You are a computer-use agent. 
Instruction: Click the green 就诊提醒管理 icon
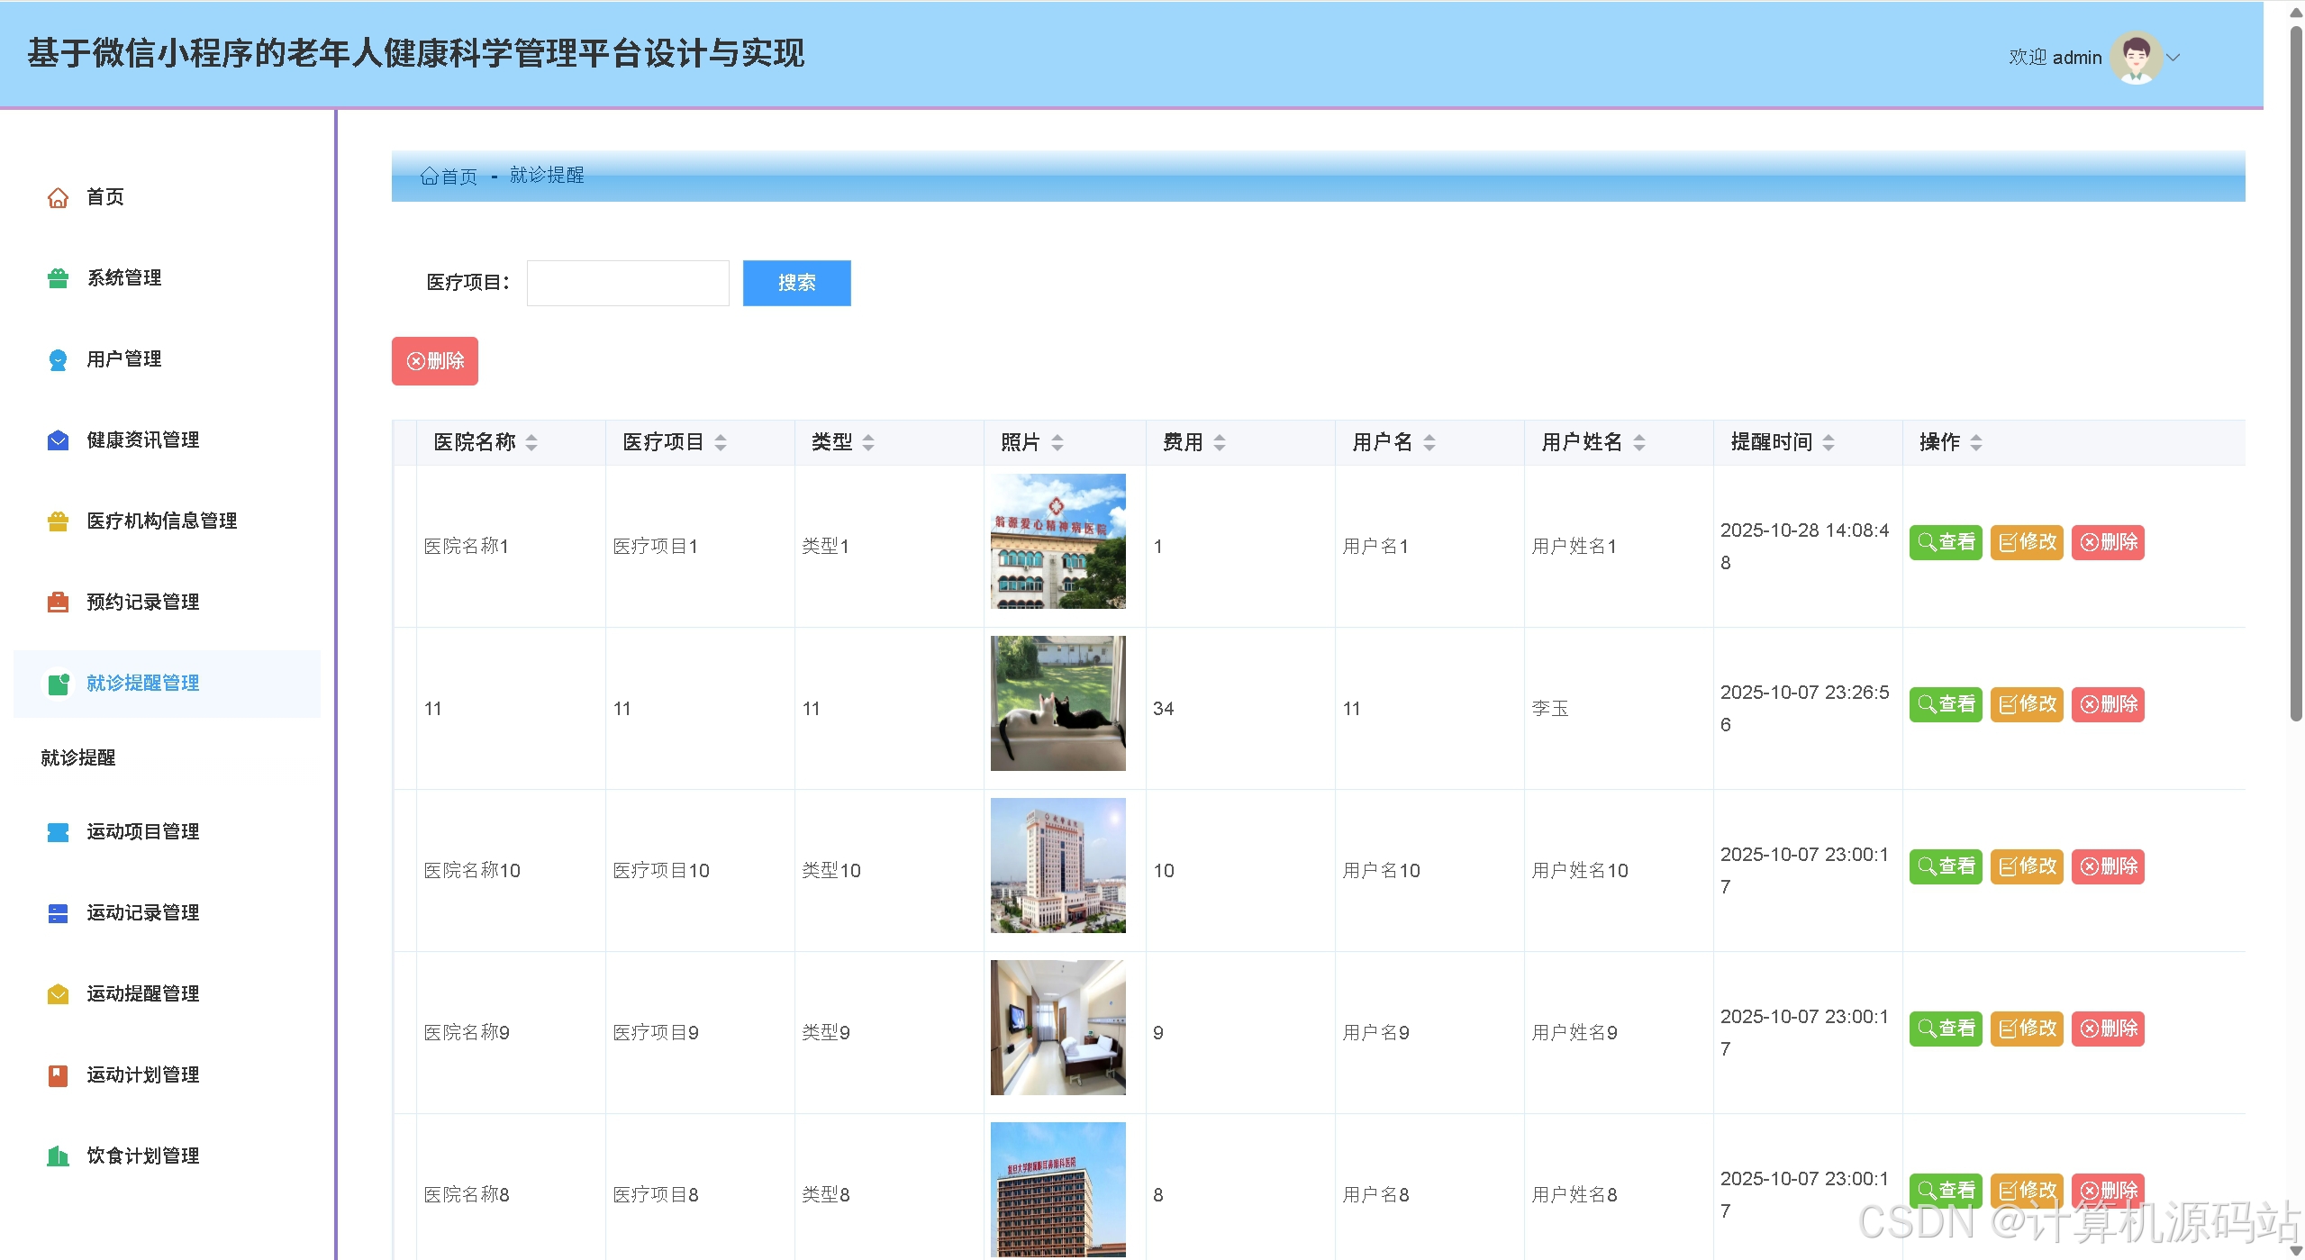click(x=58, y=684)
